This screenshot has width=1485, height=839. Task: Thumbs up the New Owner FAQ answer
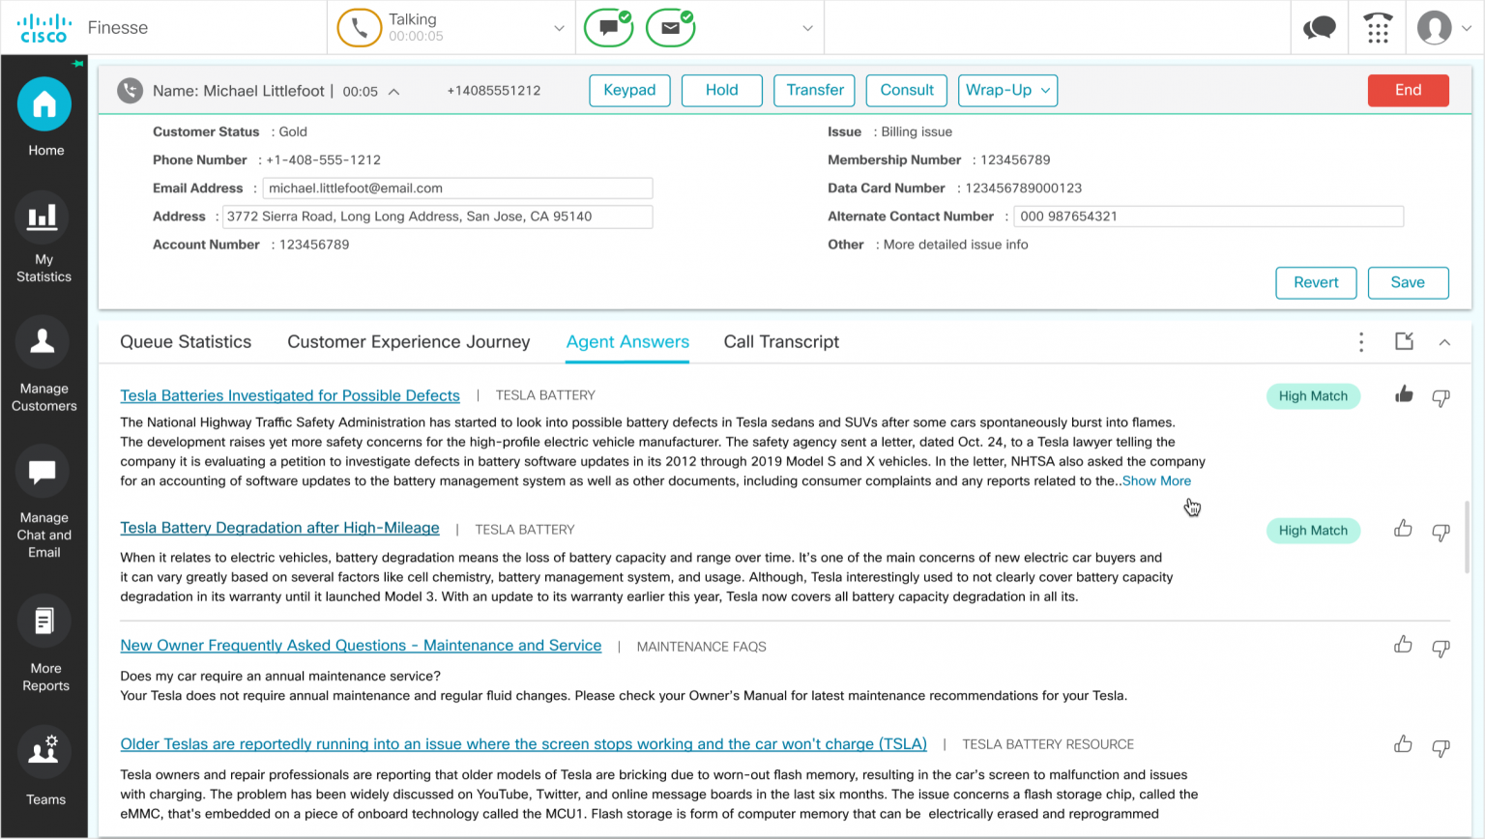[1404, 646]
